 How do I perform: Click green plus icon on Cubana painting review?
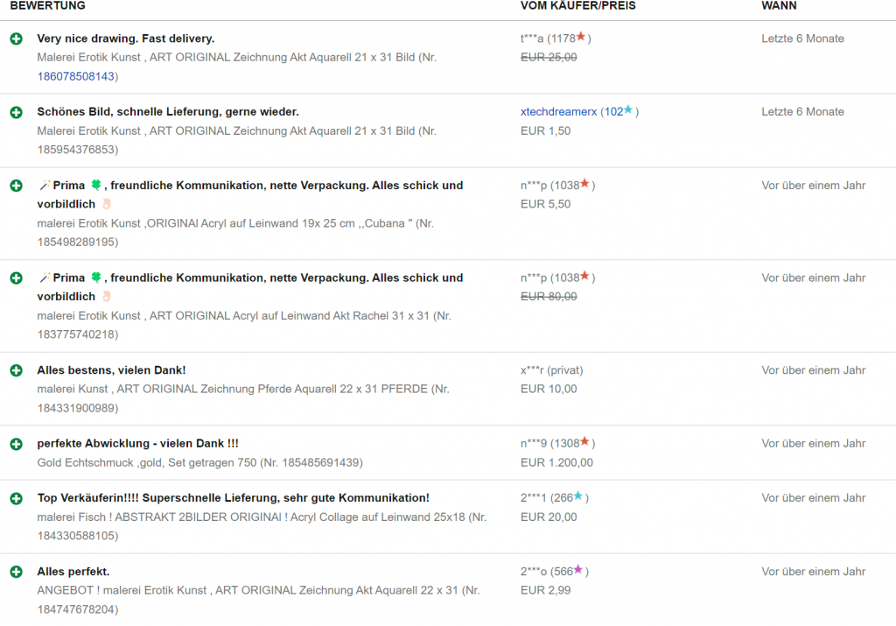click(x=16, y=186)
